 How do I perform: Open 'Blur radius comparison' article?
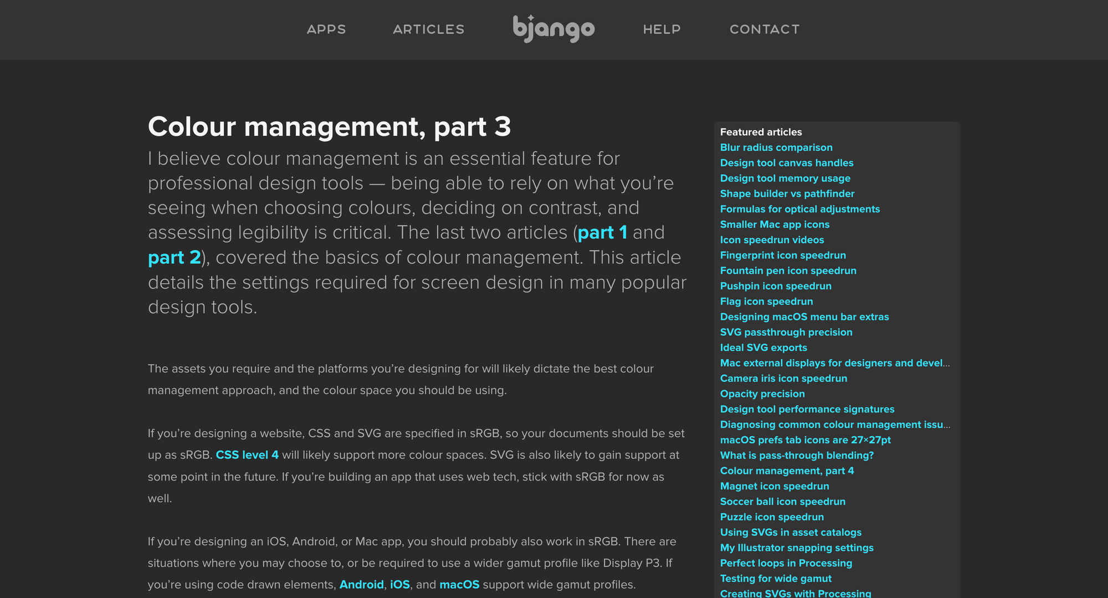coord(776,147)
